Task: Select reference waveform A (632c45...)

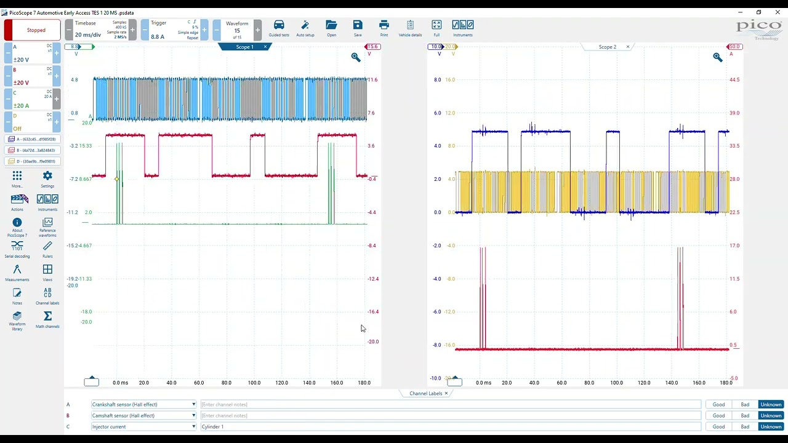Action: (32, 139)
